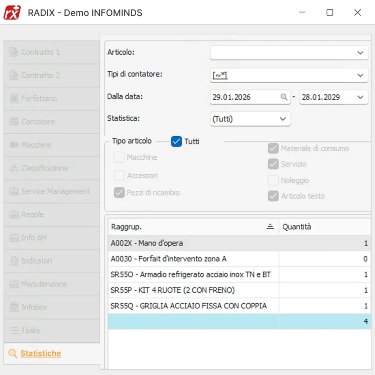Expand the Tipi di contatore dropdown

click(360, 75)
